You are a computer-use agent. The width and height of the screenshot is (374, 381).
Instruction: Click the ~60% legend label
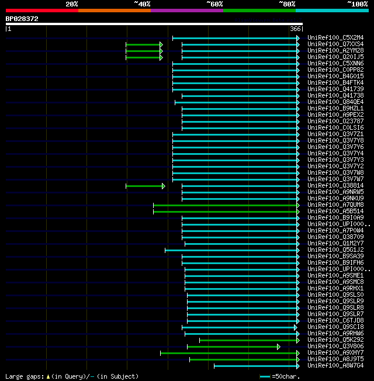click(214, 4)
